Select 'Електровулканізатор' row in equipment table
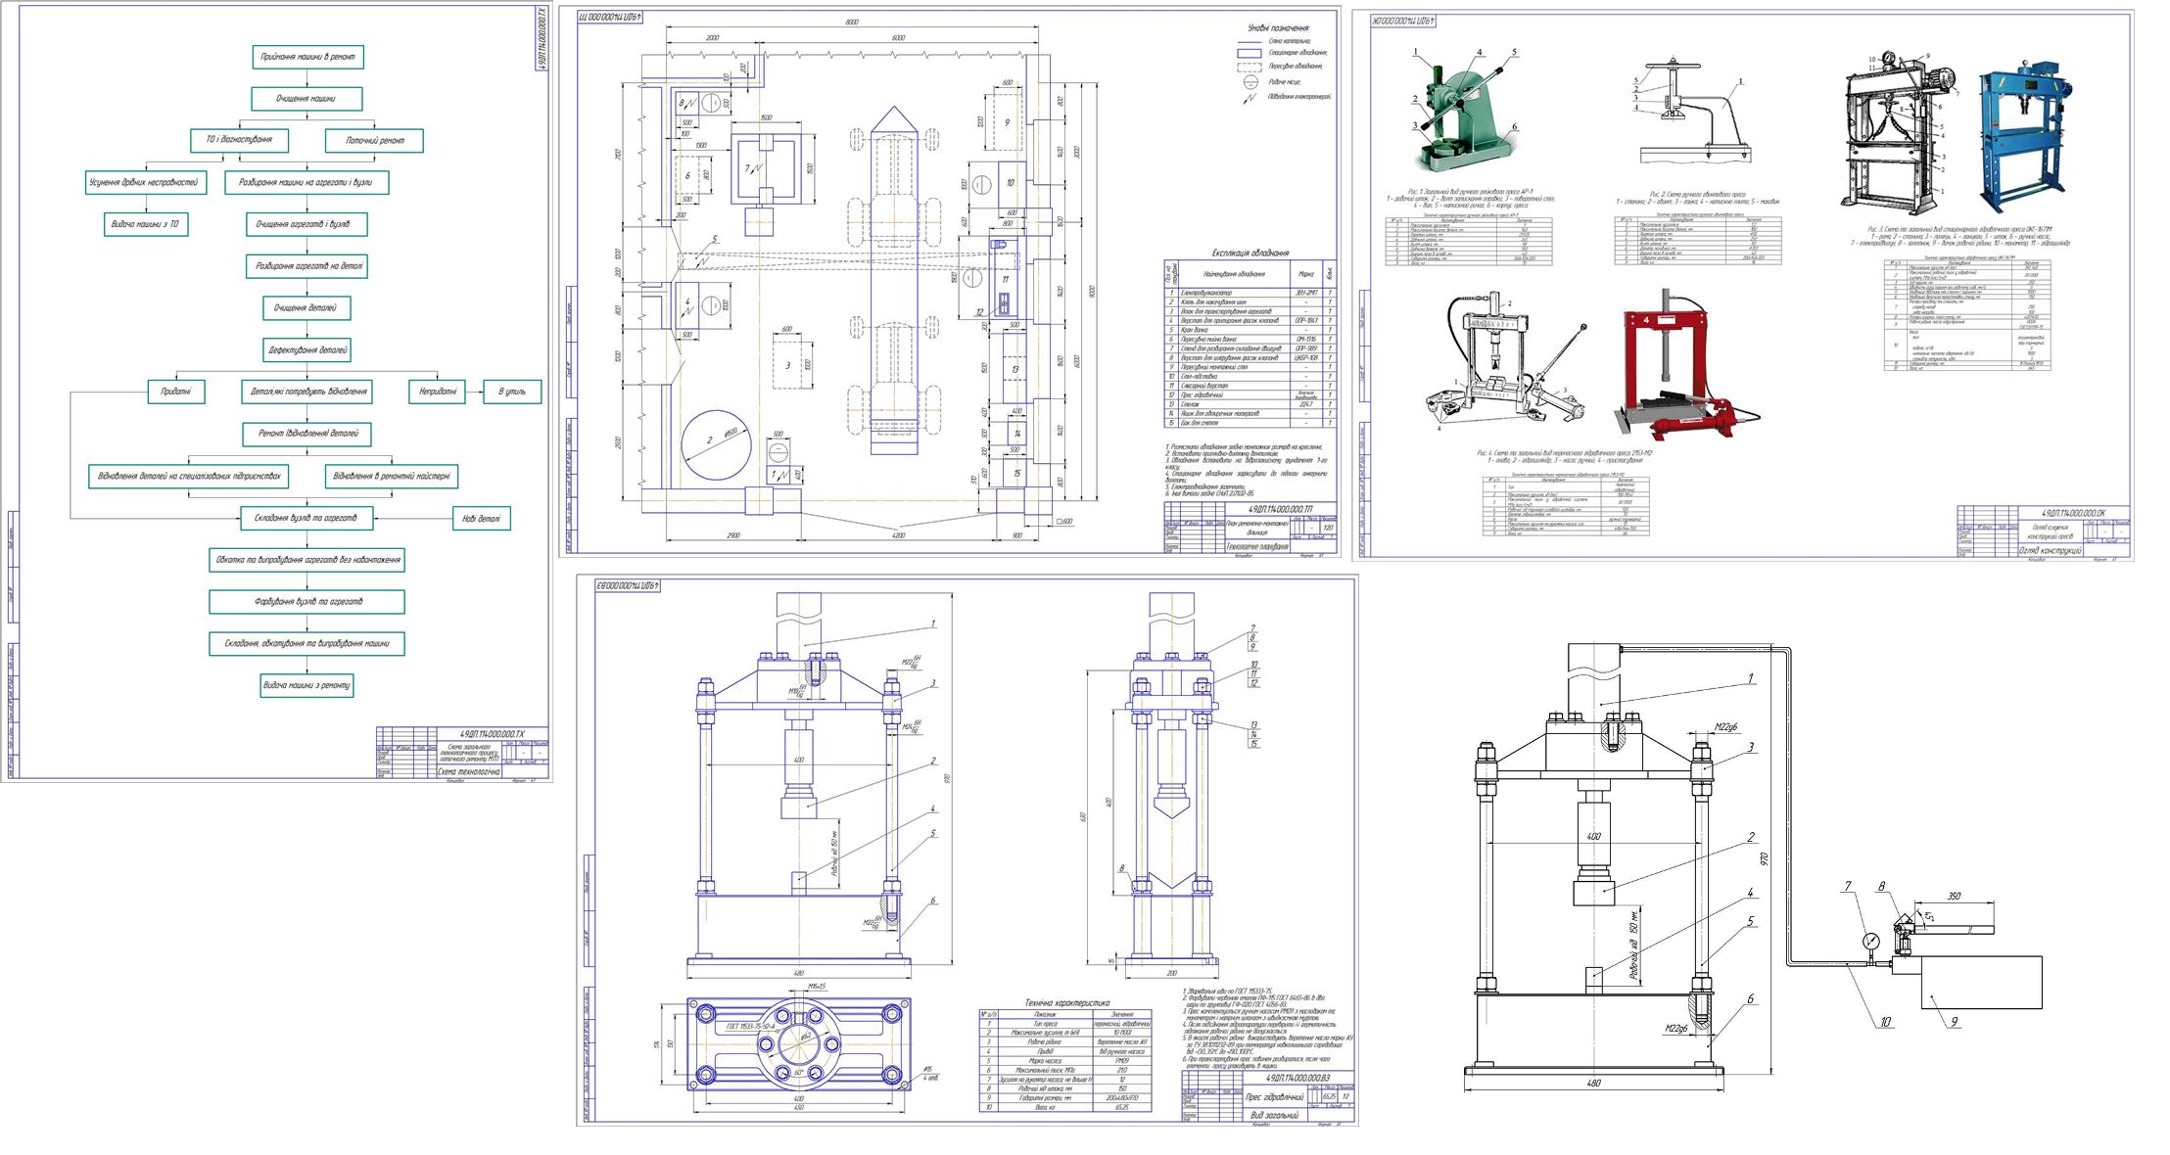Screen dimensions: 2170x1155 1250,293
